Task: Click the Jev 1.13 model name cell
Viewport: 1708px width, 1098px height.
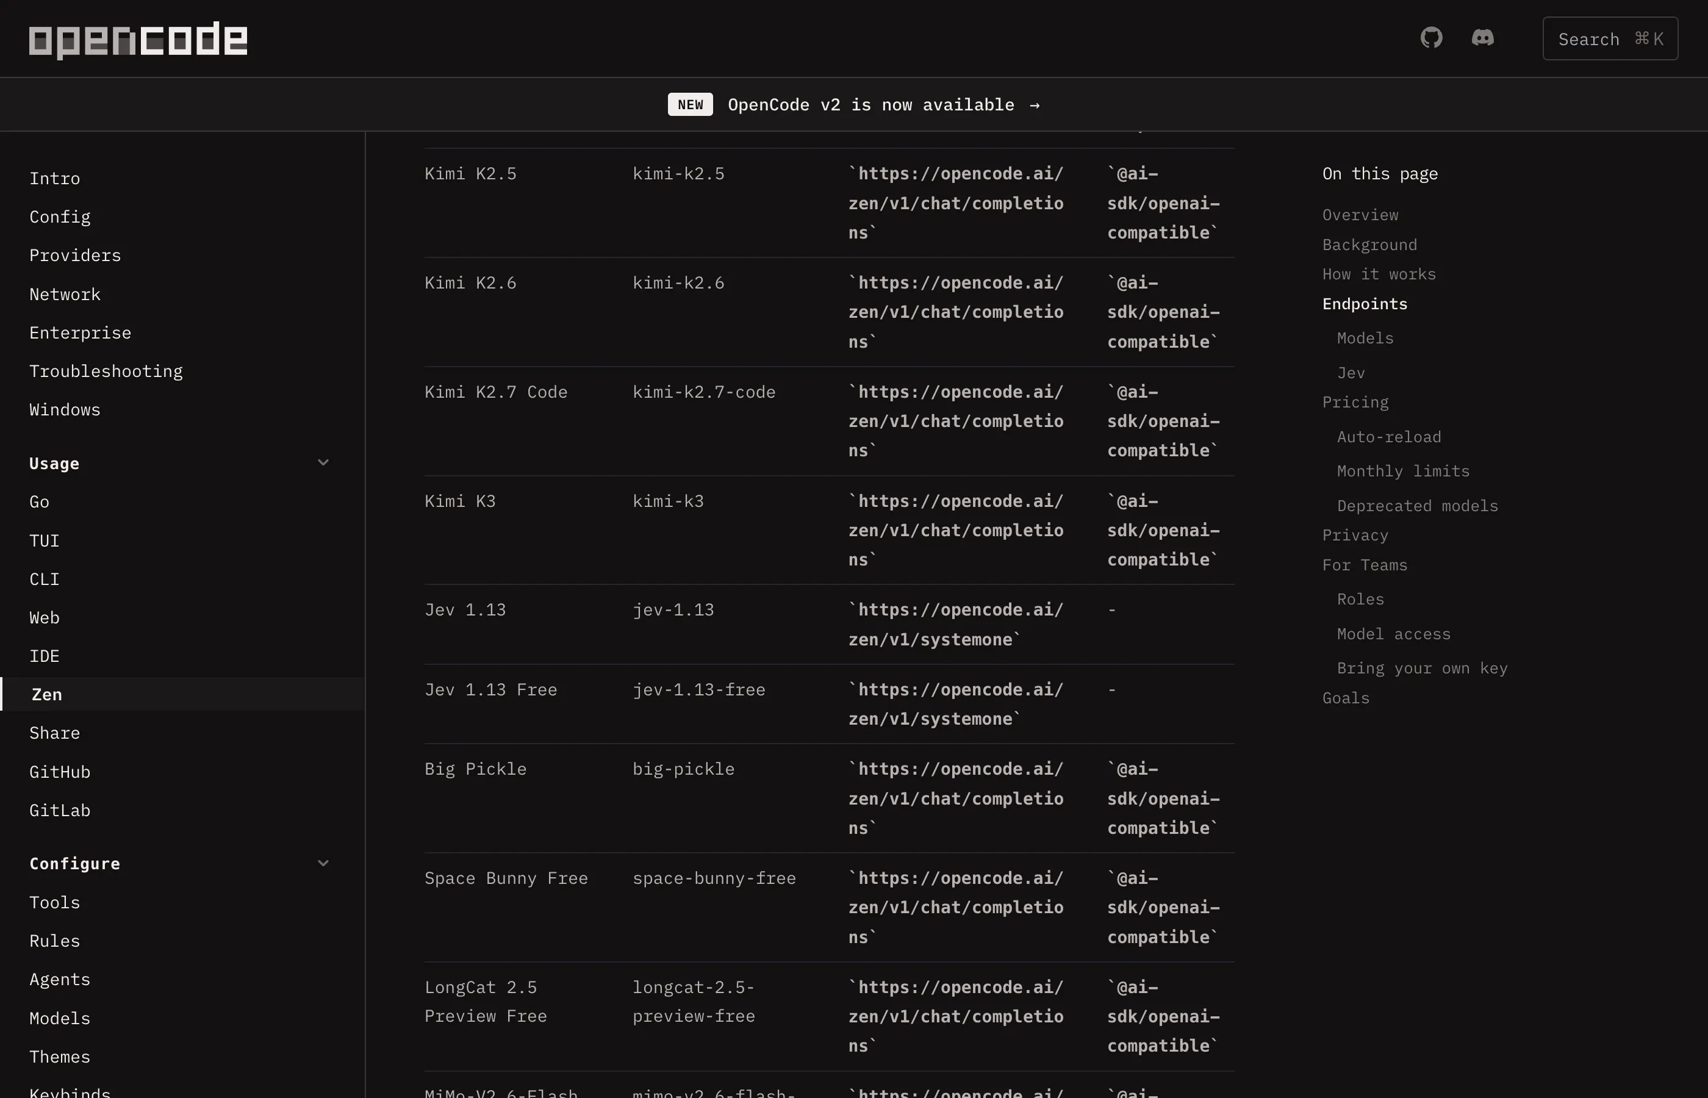Action: tap(465, 611)
